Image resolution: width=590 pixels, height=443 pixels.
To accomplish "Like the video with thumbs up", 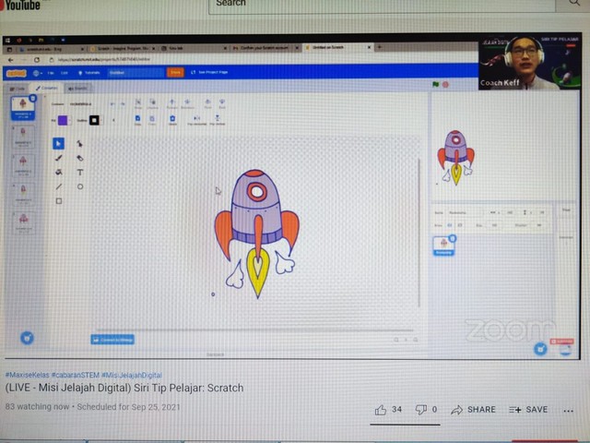I will (x=381, y=410).
